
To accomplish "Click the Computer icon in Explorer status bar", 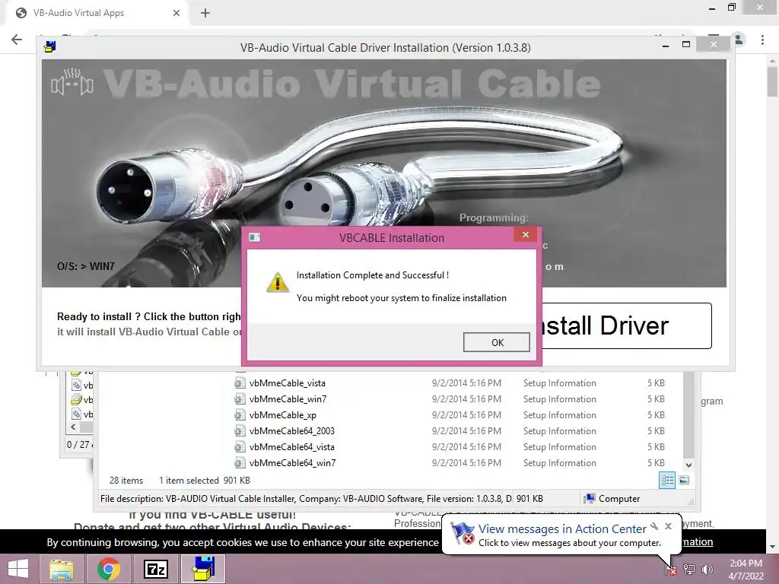I will pyautogui.click(x=590, y=498).
